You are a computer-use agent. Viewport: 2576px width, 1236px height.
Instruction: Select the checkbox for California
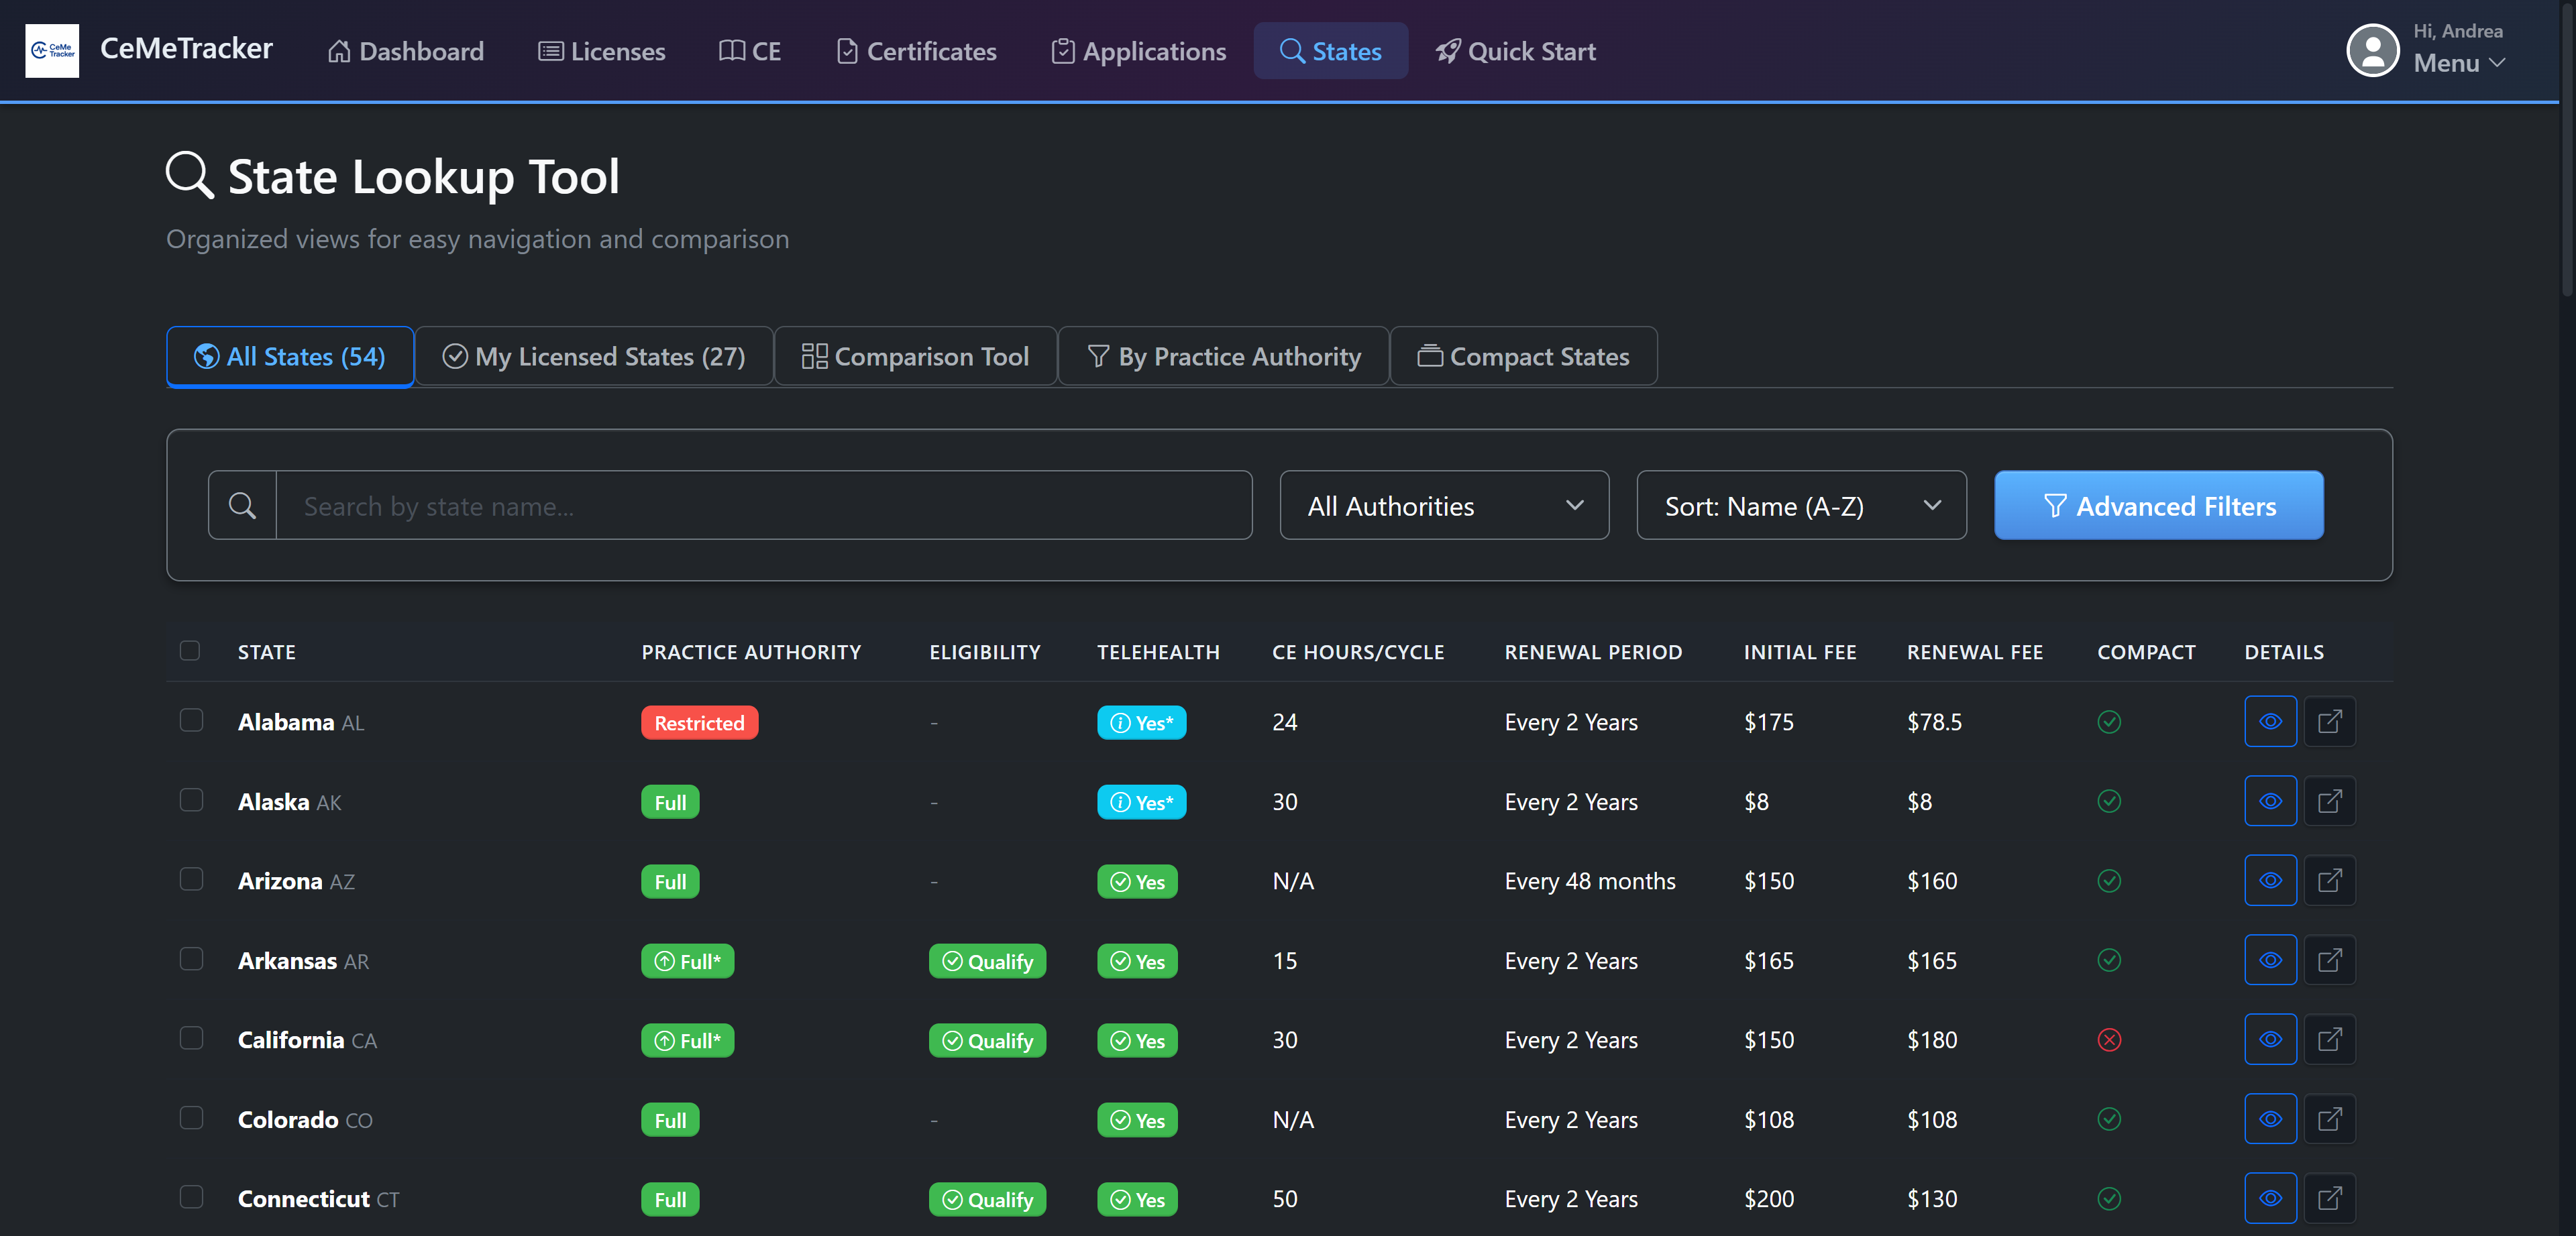coord(191,1038)
